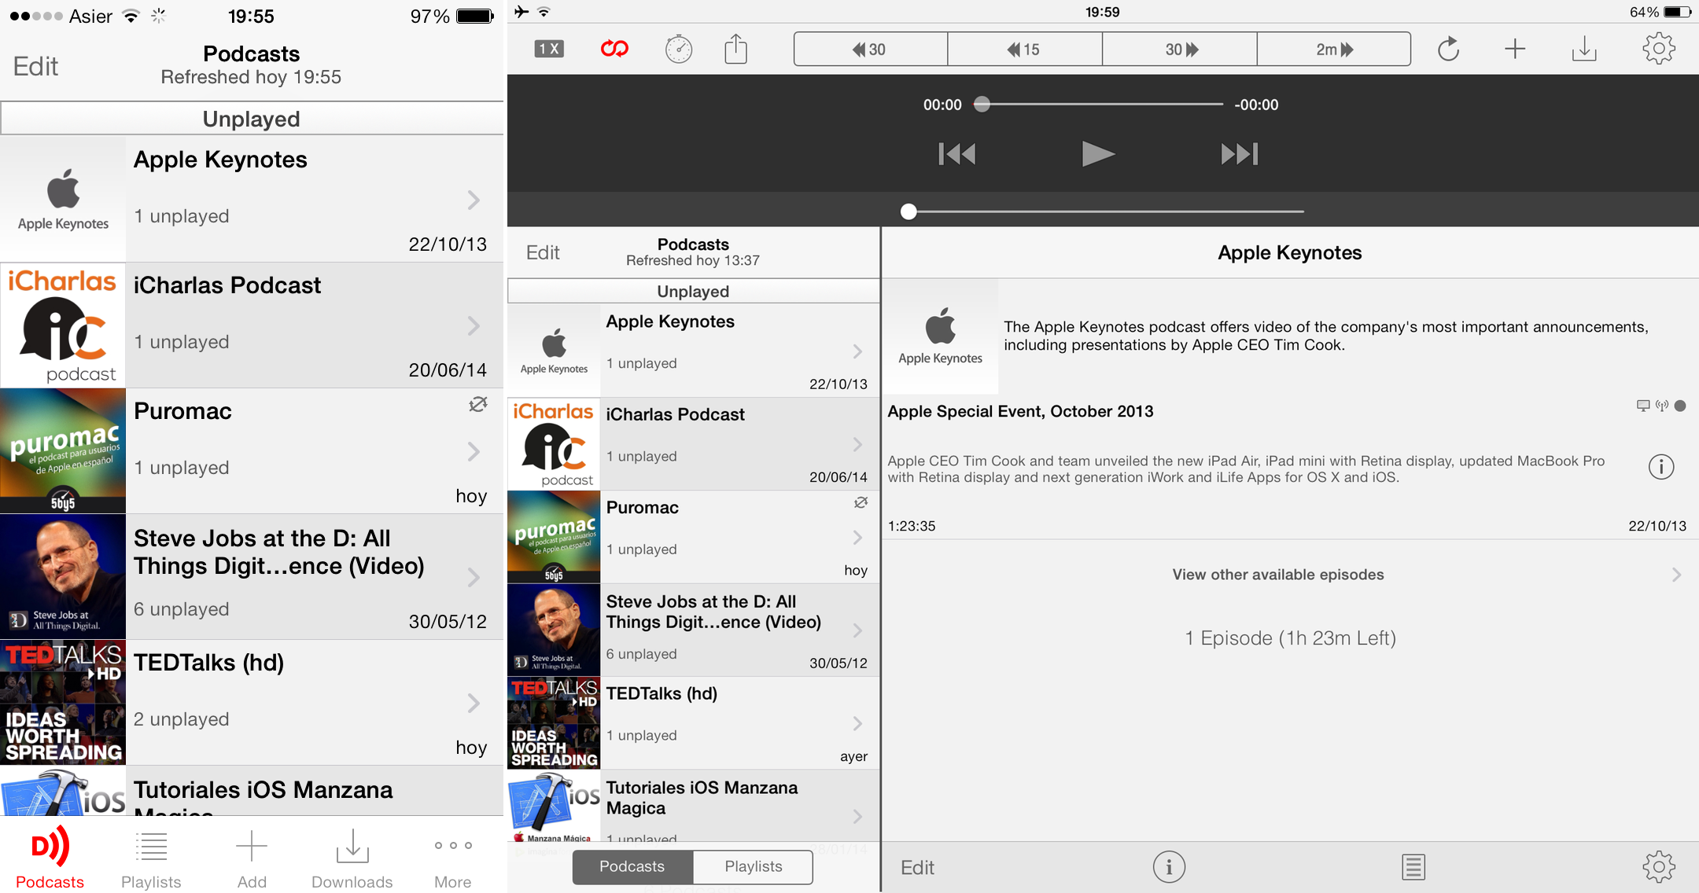Skip to next track
This screenshot has width=1699, height=893.
point(1239,154)
